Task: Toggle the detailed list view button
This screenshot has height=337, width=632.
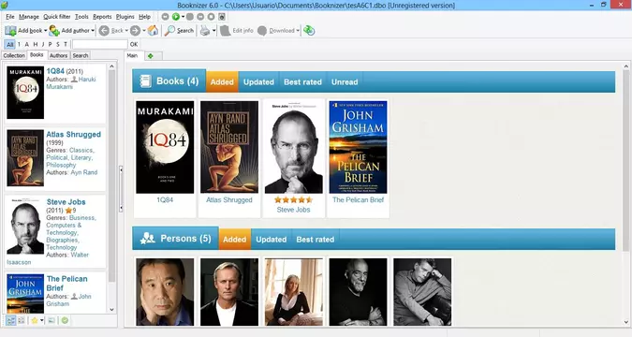Action: tap(11, 320)
